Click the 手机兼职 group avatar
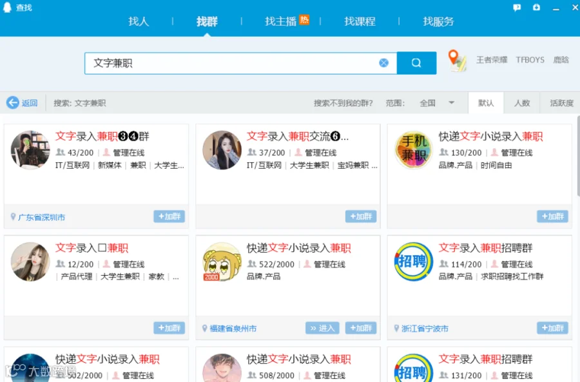This screenshot has height=382, width=580. 414,149
